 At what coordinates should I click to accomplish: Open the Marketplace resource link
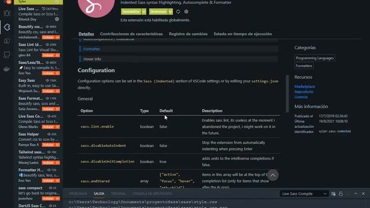tap(305, 87)
